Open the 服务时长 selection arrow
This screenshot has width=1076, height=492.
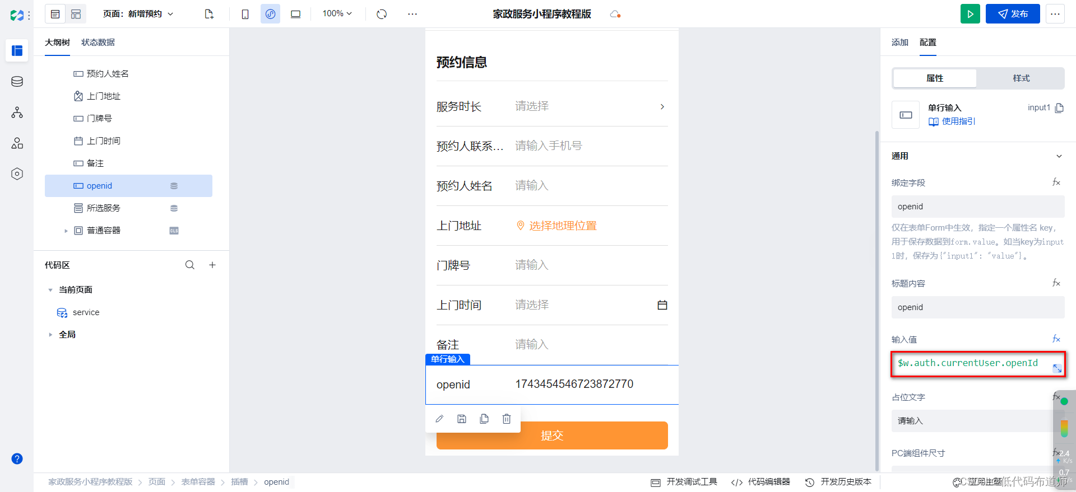coord(662,106)
